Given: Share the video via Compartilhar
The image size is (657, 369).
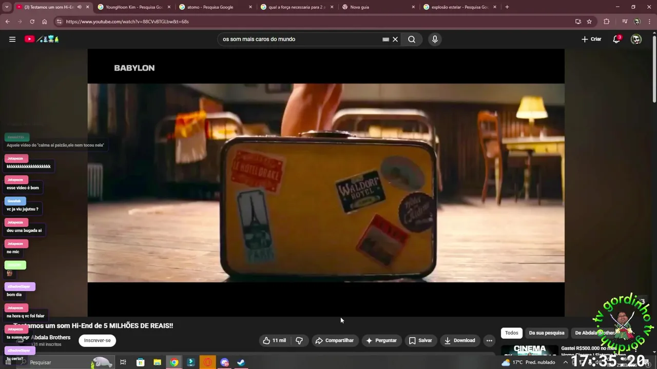Looking at the screenshot, I should [x=335, y=340].
